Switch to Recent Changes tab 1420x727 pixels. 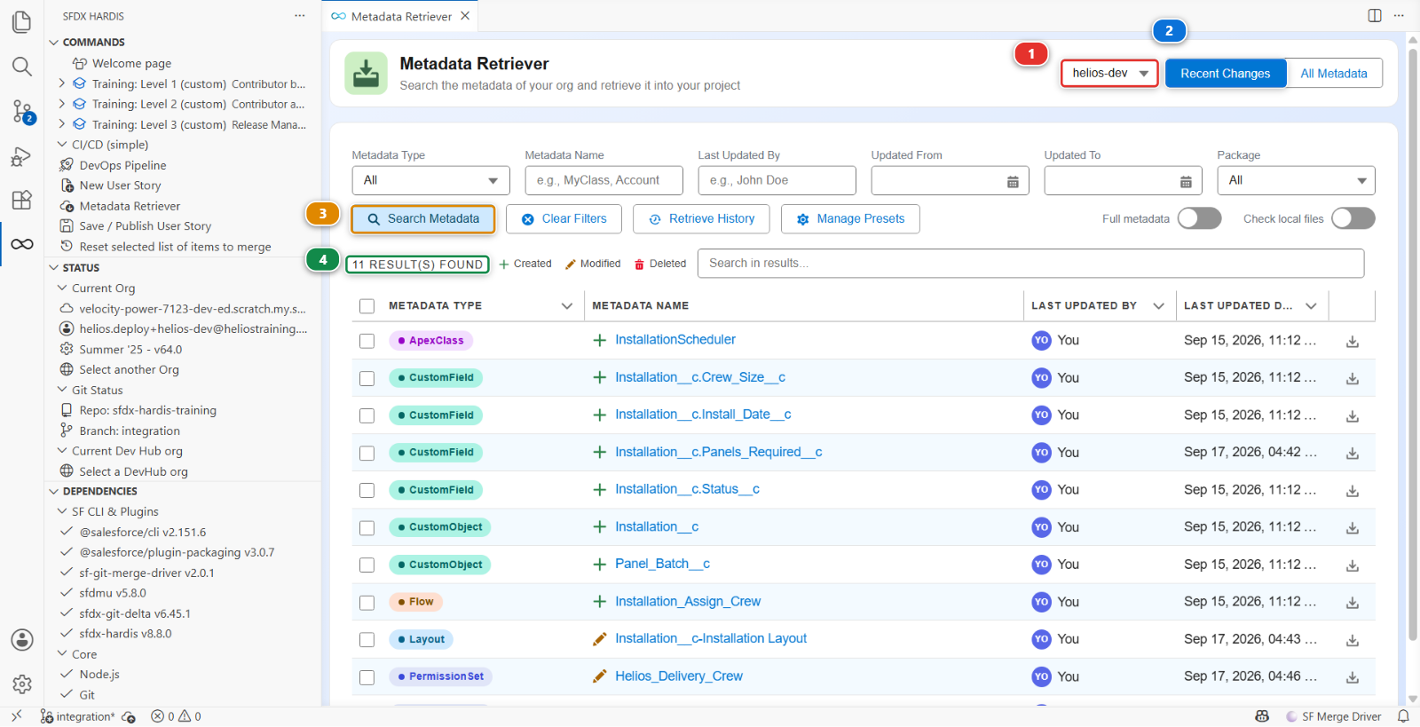[x=1225, y=74]
